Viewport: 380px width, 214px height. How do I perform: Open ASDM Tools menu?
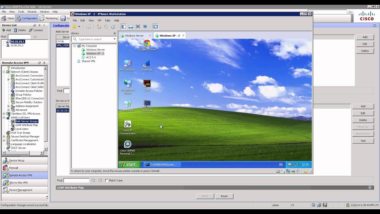tap(21, 12)
